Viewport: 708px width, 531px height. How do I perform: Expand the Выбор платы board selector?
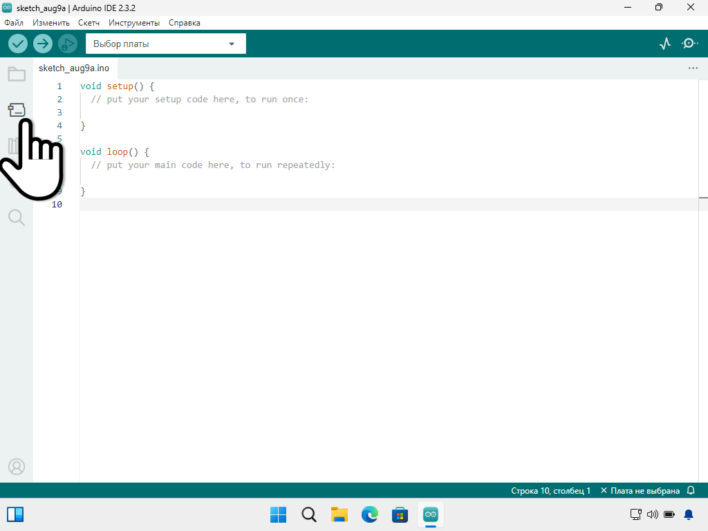pos(166,44)
